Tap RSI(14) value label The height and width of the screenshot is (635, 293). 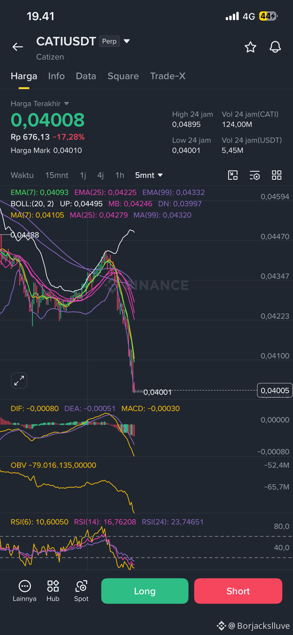coord(105,522)
